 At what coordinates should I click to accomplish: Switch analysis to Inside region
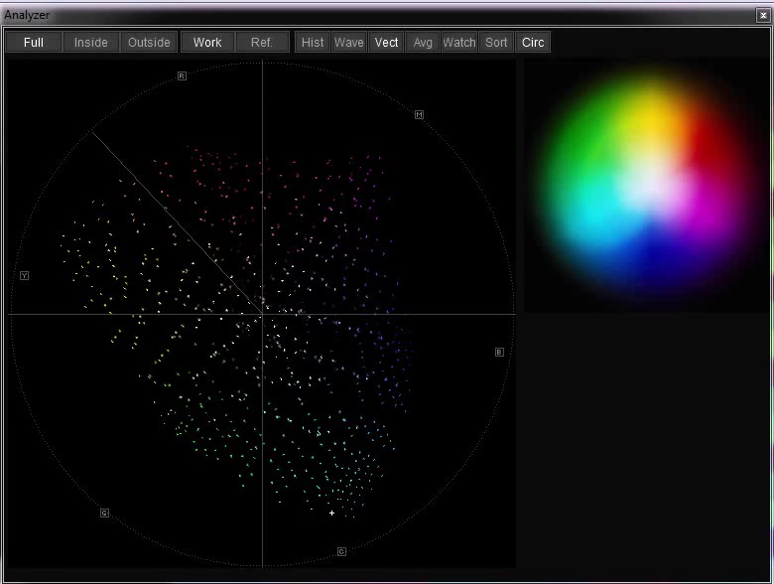[90, 43]
